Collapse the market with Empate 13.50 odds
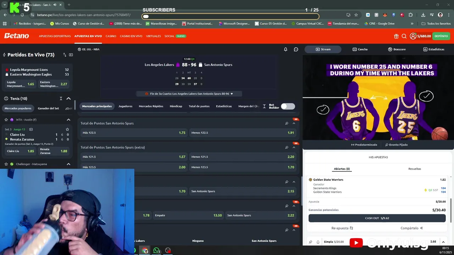 coord(294,206)
